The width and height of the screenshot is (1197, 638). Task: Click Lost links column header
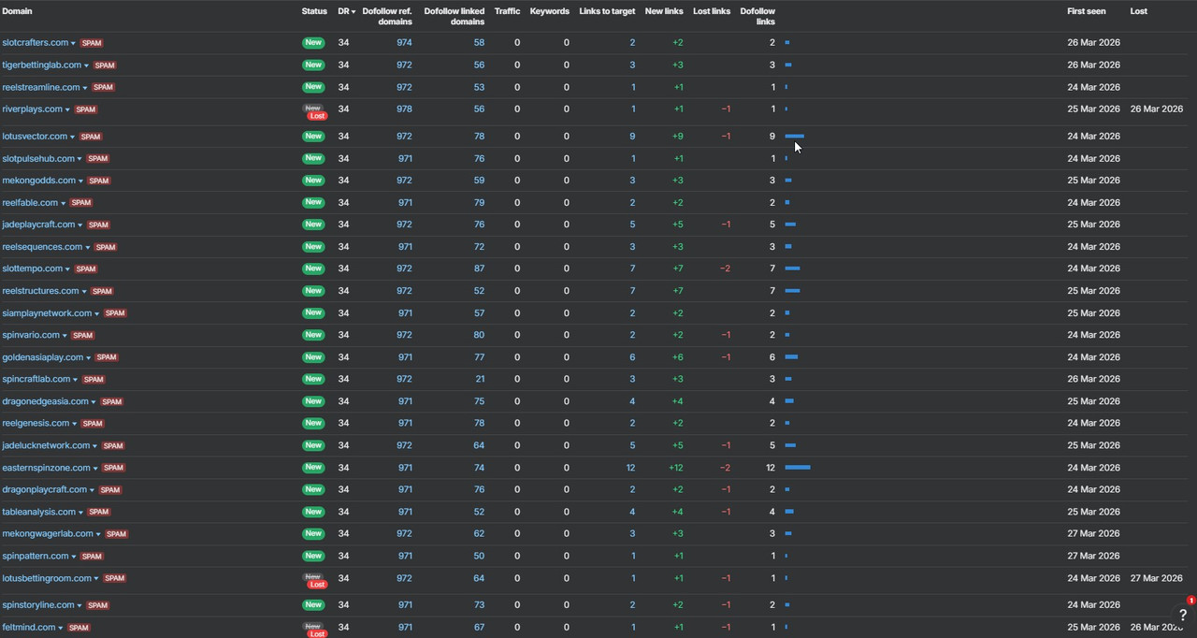click(x=712, y=11)
